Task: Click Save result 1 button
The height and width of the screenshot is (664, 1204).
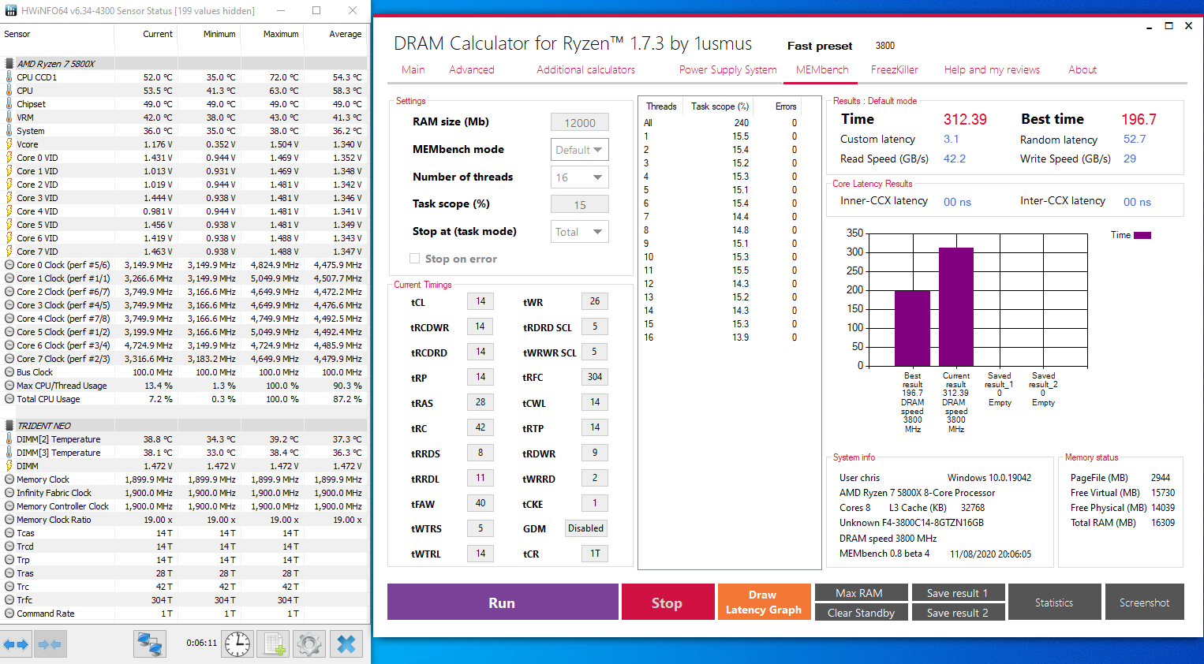Action: click(x=958, y=593)
